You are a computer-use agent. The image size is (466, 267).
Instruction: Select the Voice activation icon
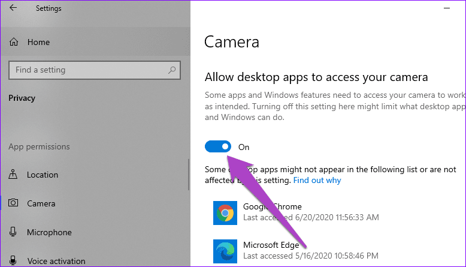(x=13, y=260)
